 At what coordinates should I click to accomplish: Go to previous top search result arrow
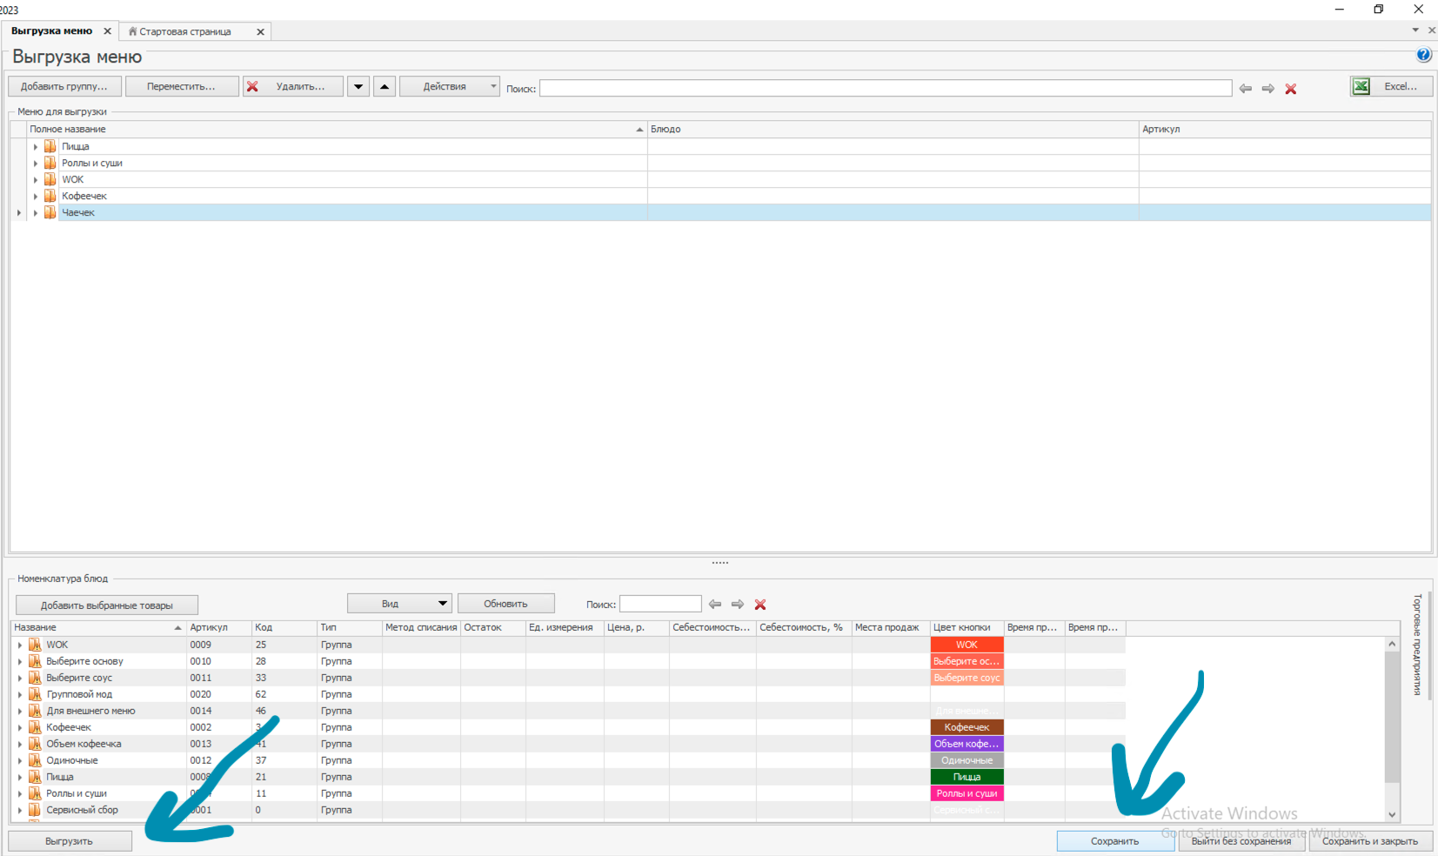click(x=1246, y=89)
